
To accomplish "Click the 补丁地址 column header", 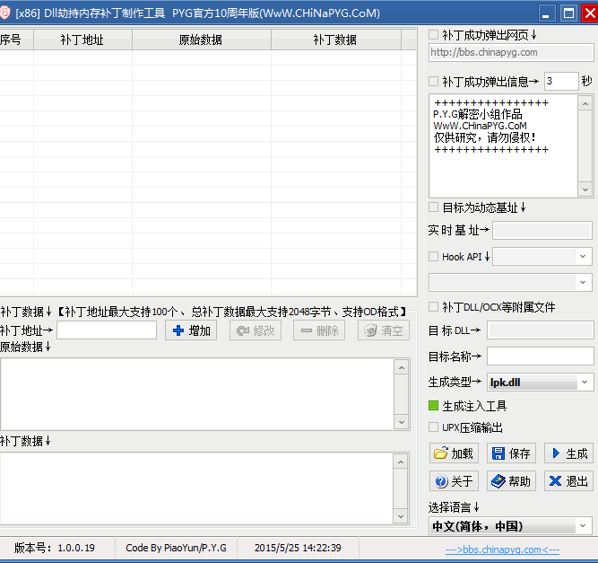I will point(82,40).
